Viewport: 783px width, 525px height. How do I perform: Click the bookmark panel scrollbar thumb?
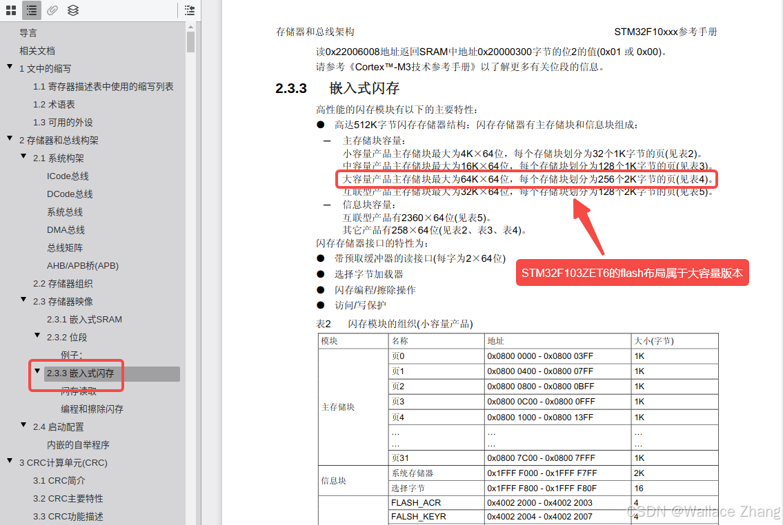[191, 42]
